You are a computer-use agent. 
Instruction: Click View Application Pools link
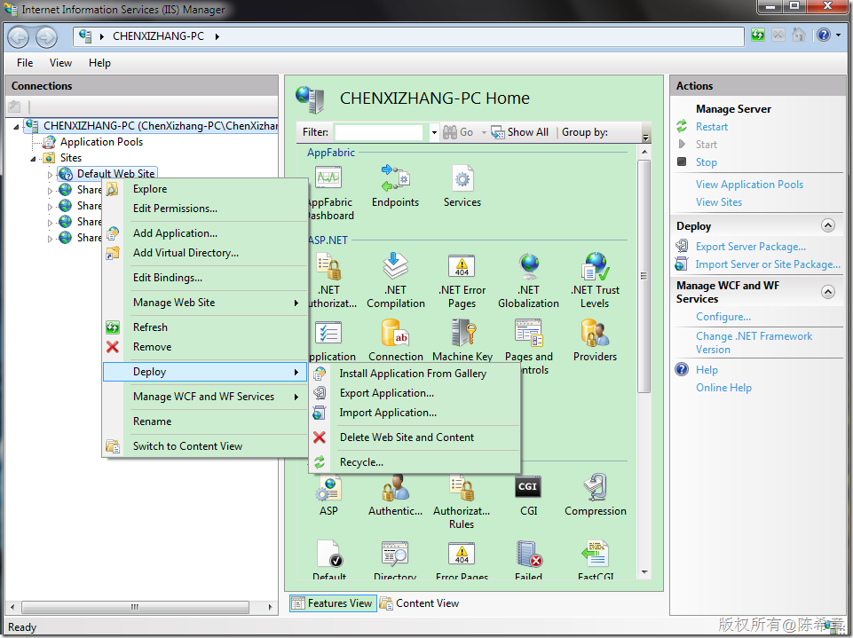pyautogui.click(x=749, y=185)
